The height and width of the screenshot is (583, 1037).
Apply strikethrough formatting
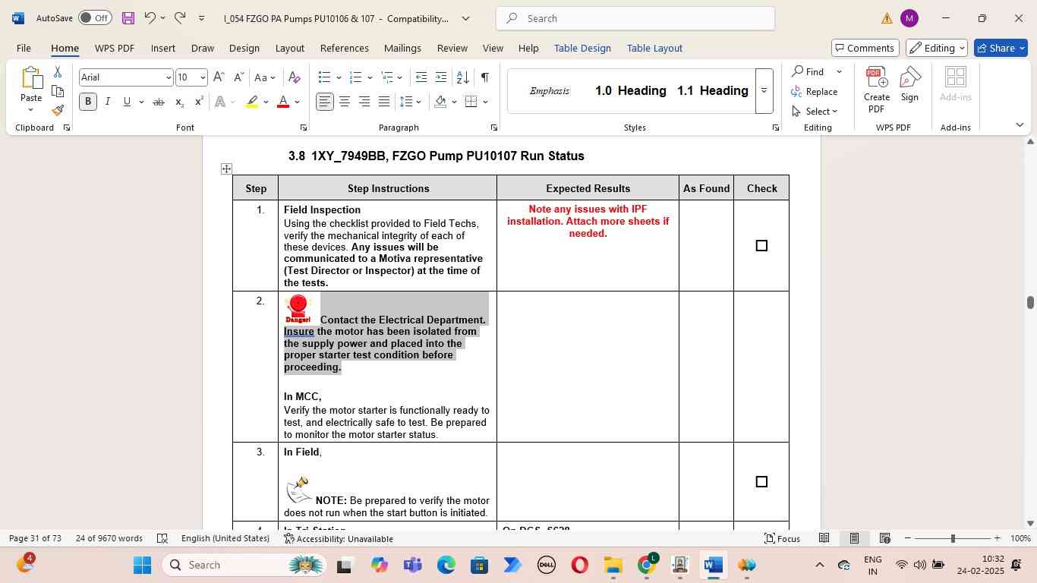point(158,102)
